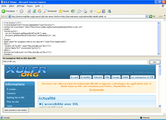Open the Messenger people icon

[109, 11]
